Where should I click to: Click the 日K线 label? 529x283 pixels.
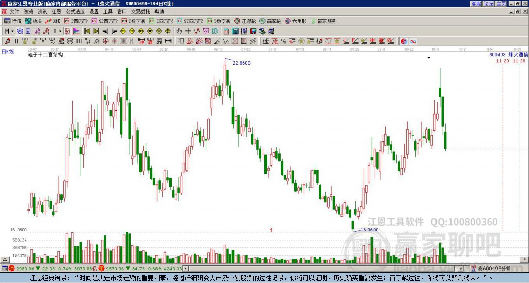[x=8, y=52]
